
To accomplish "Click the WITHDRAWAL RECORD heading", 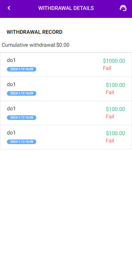I will tap(35, 32).
